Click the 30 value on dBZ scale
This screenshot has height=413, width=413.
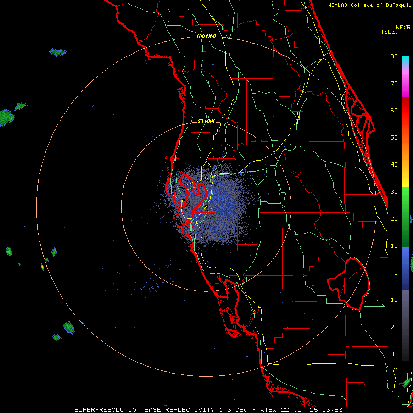coord(394,192)
